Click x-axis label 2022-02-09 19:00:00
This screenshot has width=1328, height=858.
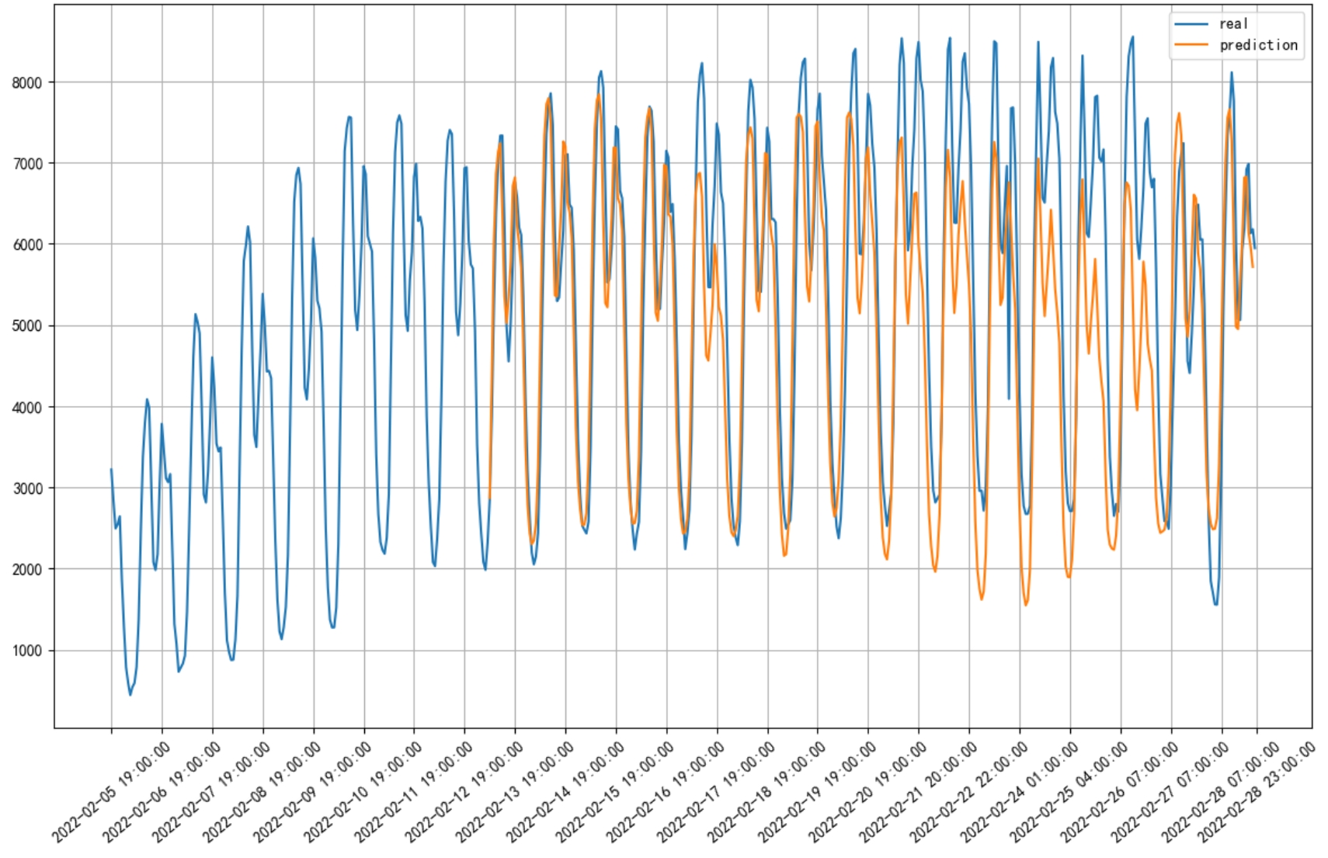pyautogui.click(x=313, y=792)
